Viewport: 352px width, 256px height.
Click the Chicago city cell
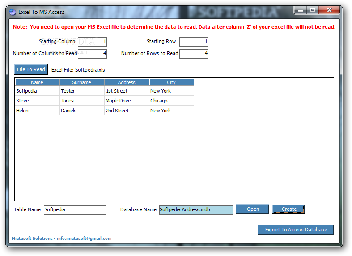click(171, 101)
